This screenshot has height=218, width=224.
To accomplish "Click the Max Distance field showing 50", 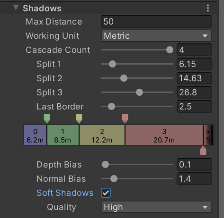I will click(156, 22).
